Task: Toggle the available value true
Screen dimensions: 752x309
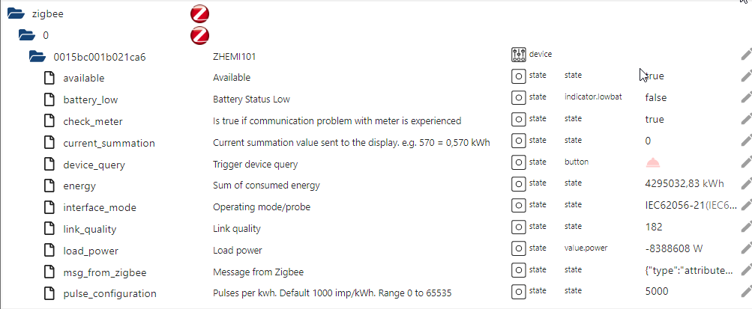Action: 654,76
